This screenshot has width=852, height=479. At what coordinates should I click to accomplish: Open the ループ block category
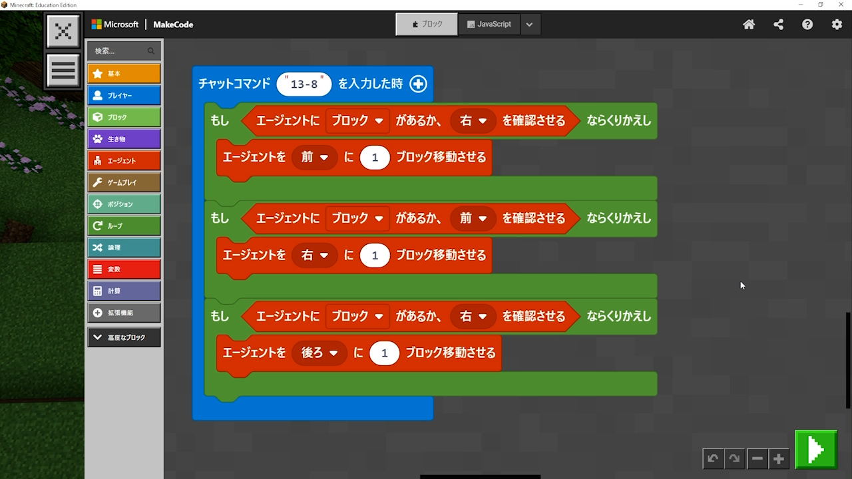124,226
